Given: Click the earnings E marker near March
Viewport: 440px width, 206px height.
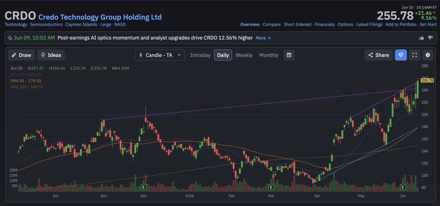Looking at the screenshot, I should coord(271,187).
